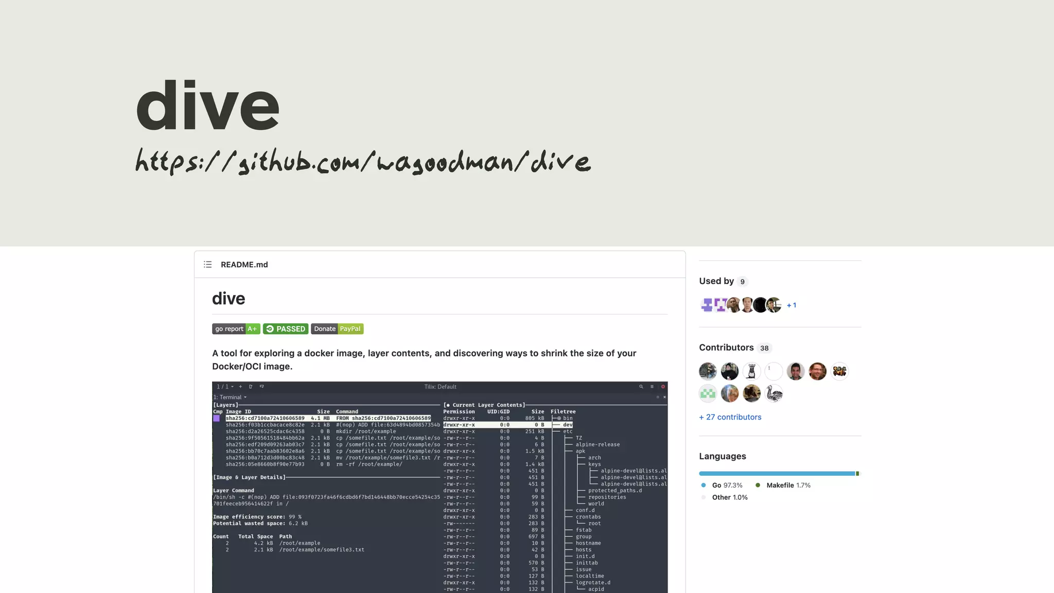Open the all-black Used by avatar
The image size is (1054, 593).
pos(760,305)
